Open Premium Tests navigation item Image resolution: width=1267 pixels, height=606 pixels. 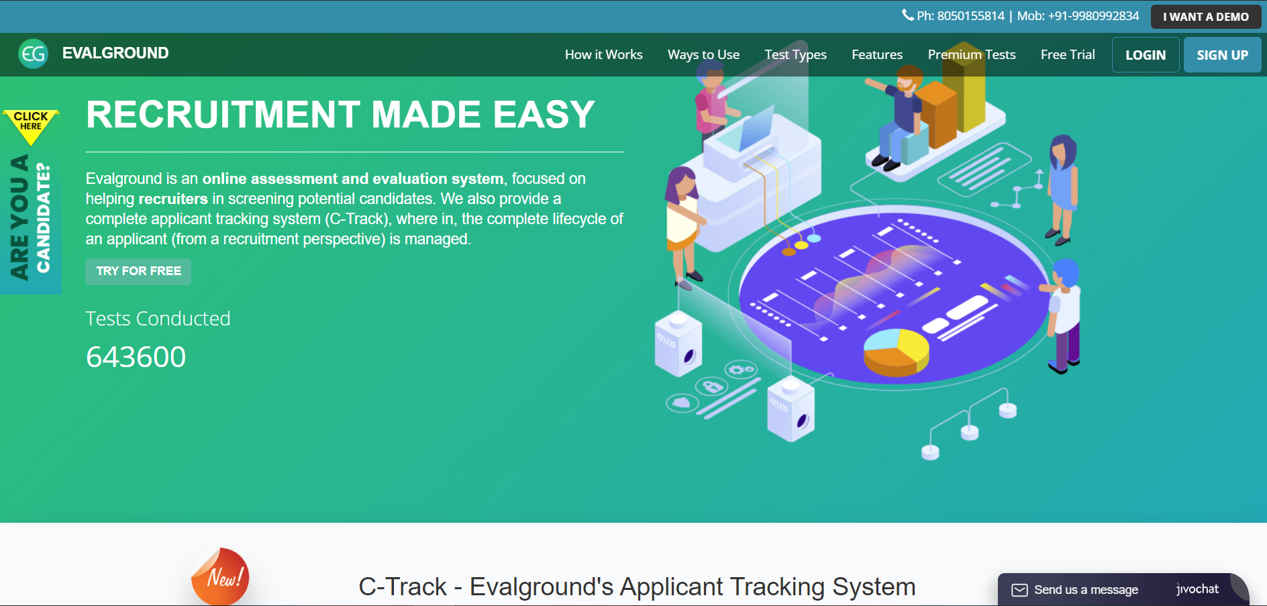(971, 54)
